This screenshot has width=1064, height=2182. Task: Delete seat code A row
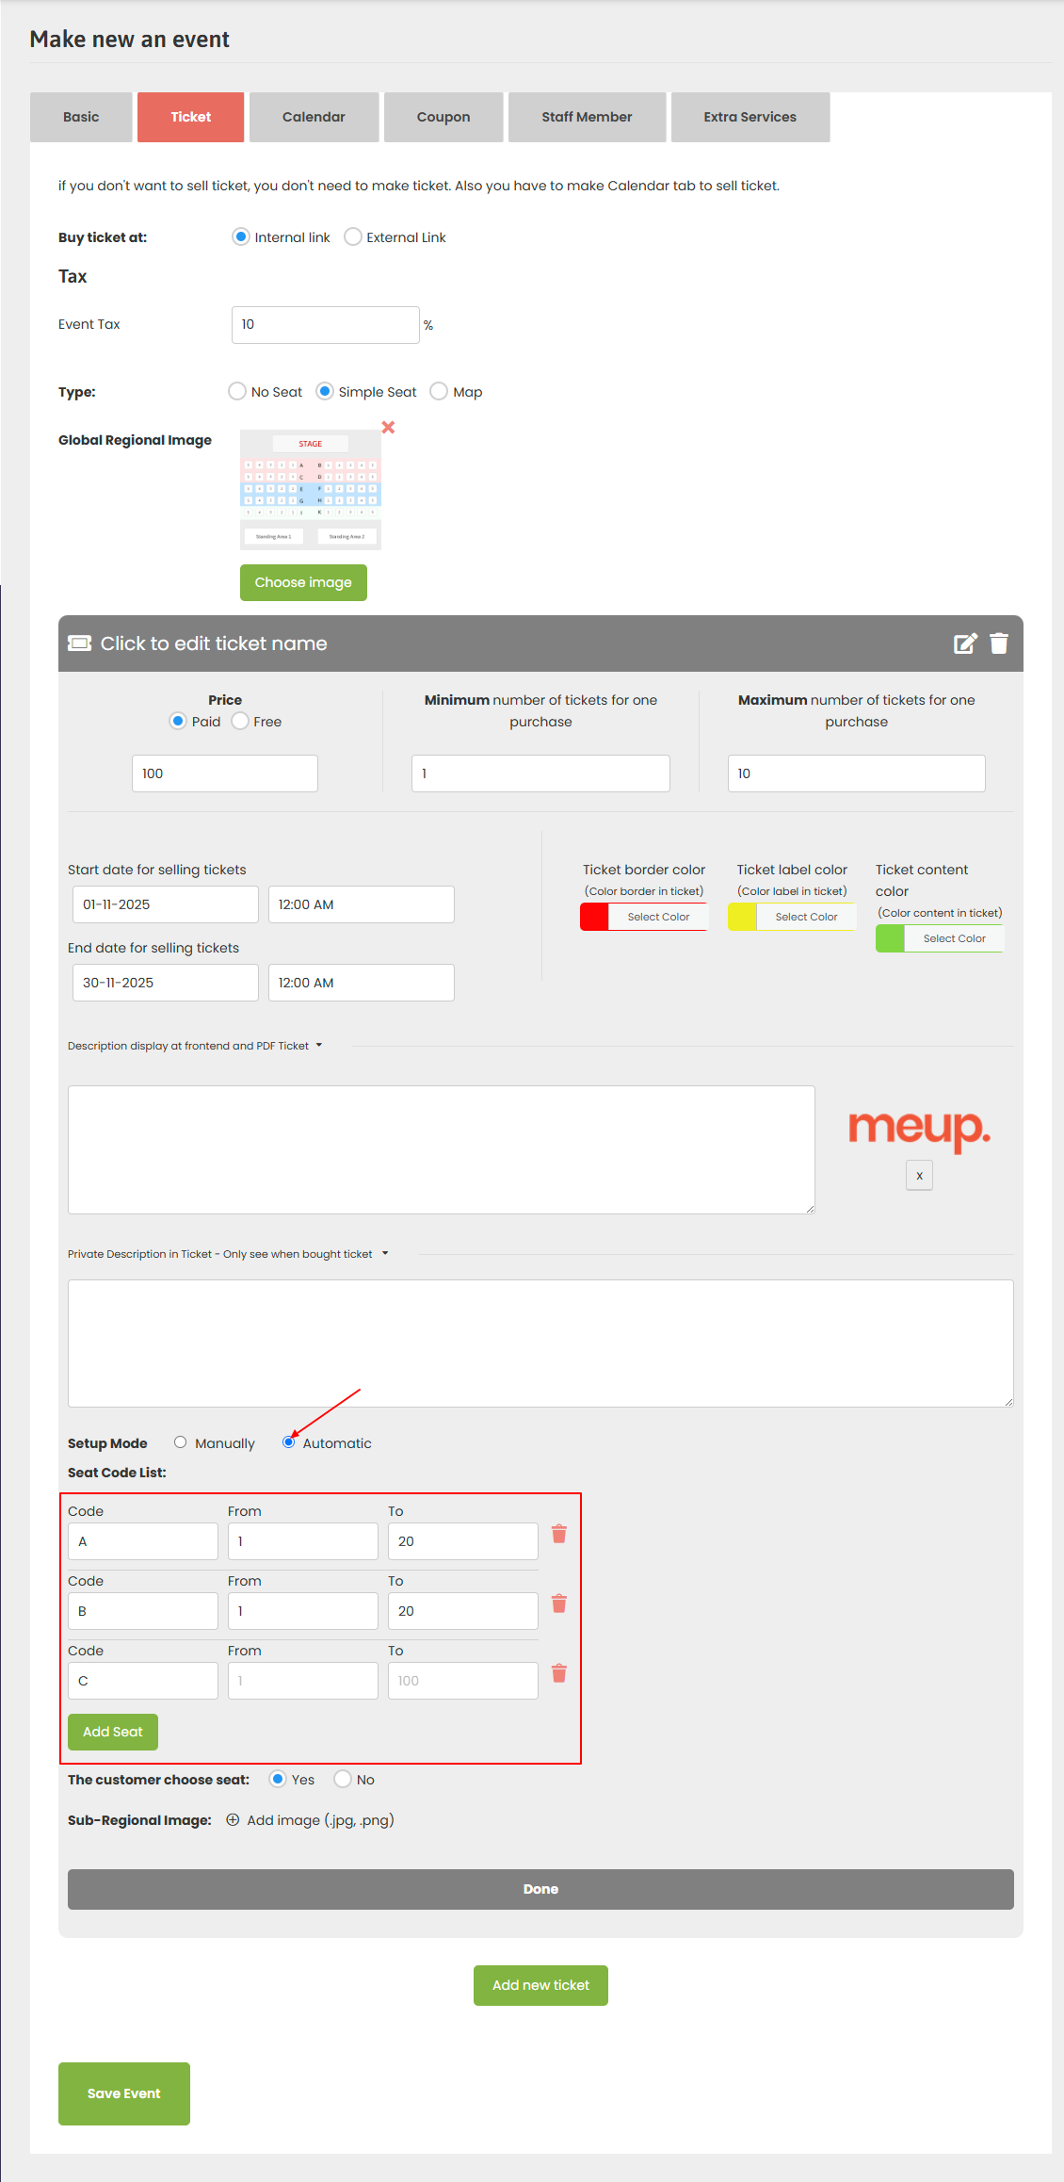(x=558, y=1534)
